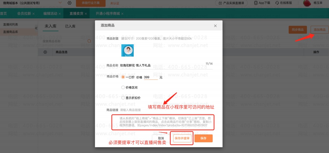Click the 未认证 status link
The height and width of the screenshot is (153, 329).
pos(115,3)
